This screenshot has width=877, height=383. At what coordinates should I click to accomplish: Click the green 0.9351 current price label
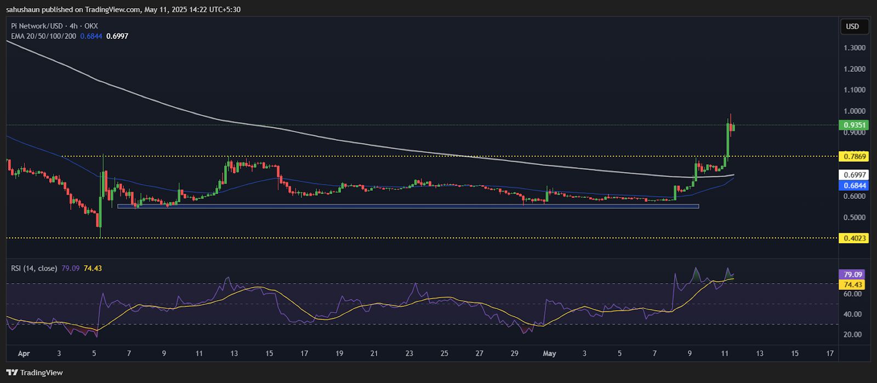(x=853, y=125)
